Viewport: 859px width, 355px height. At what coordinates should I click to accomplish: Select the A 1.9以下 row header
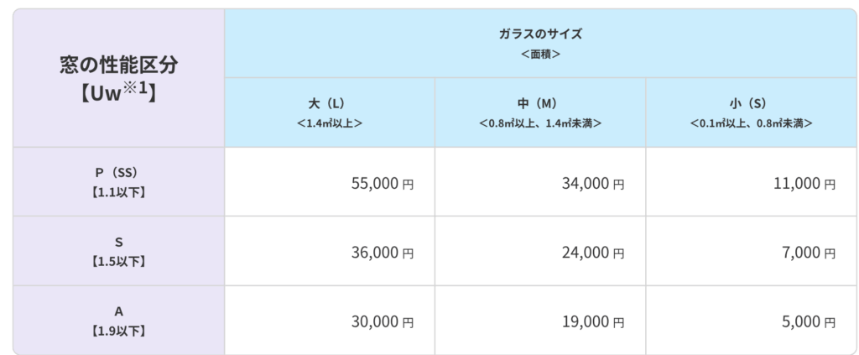118,321
